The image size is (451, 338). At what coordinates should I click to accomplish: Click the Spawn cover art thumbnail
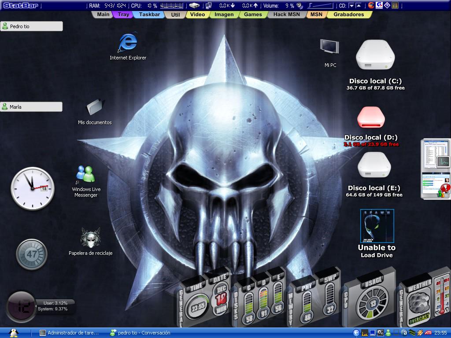(x=377, y=226)
